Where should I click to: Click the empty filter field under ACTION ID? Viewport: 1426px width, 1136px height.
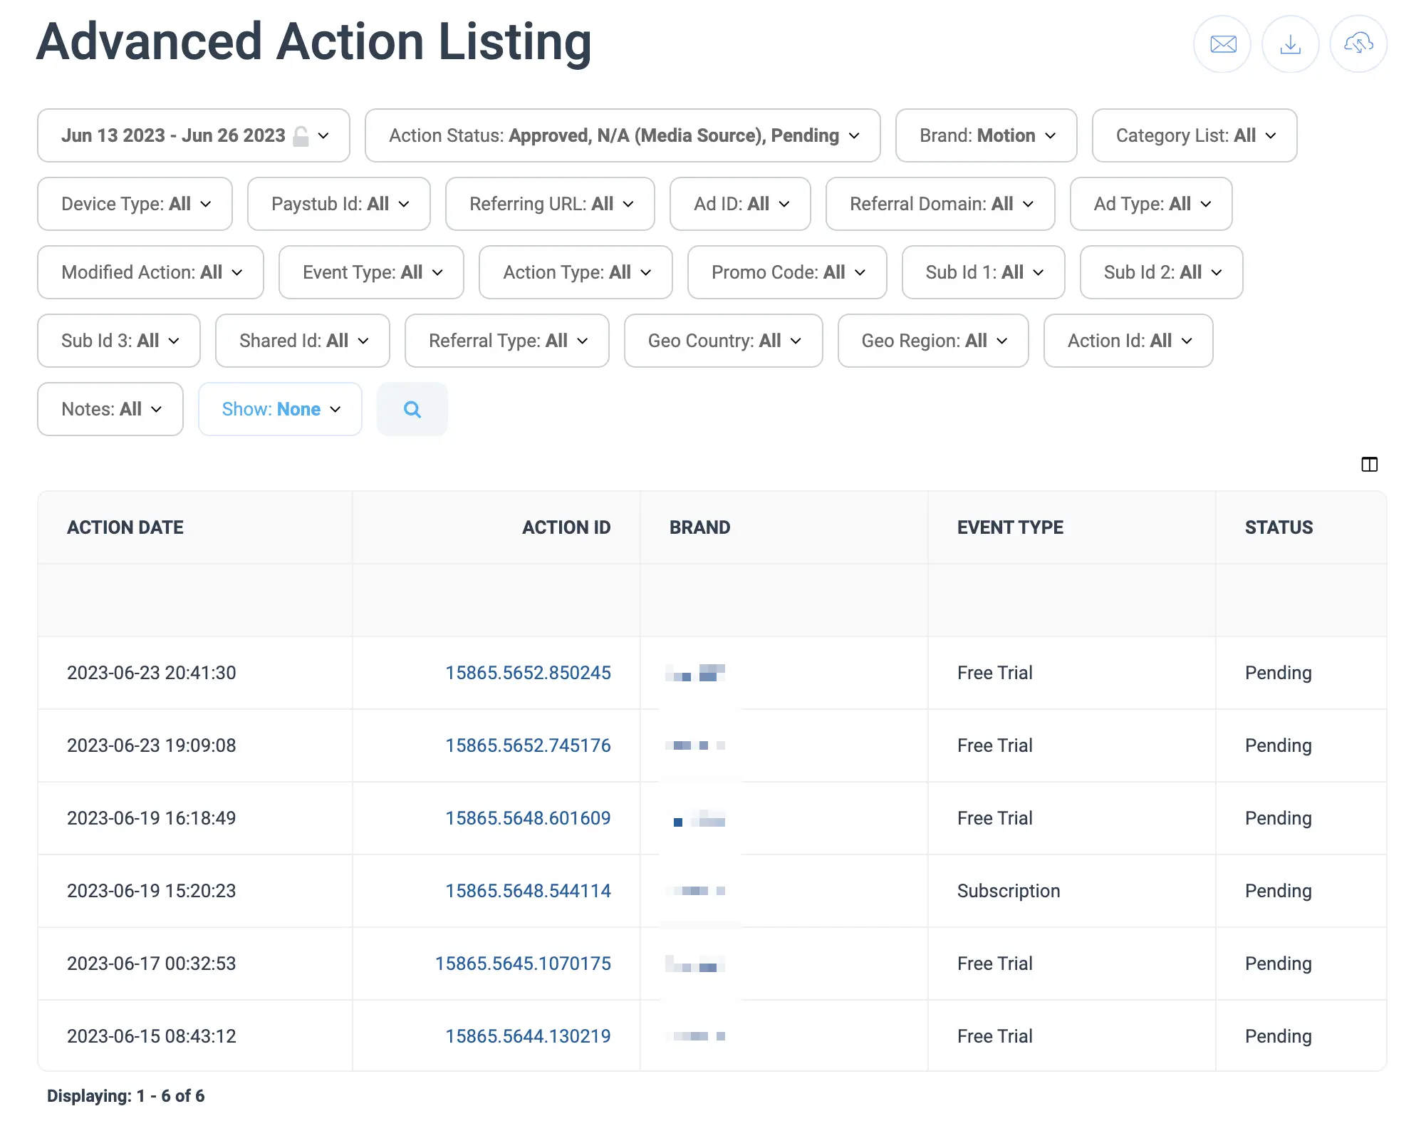pyautogui.click(x=495, y=600)
